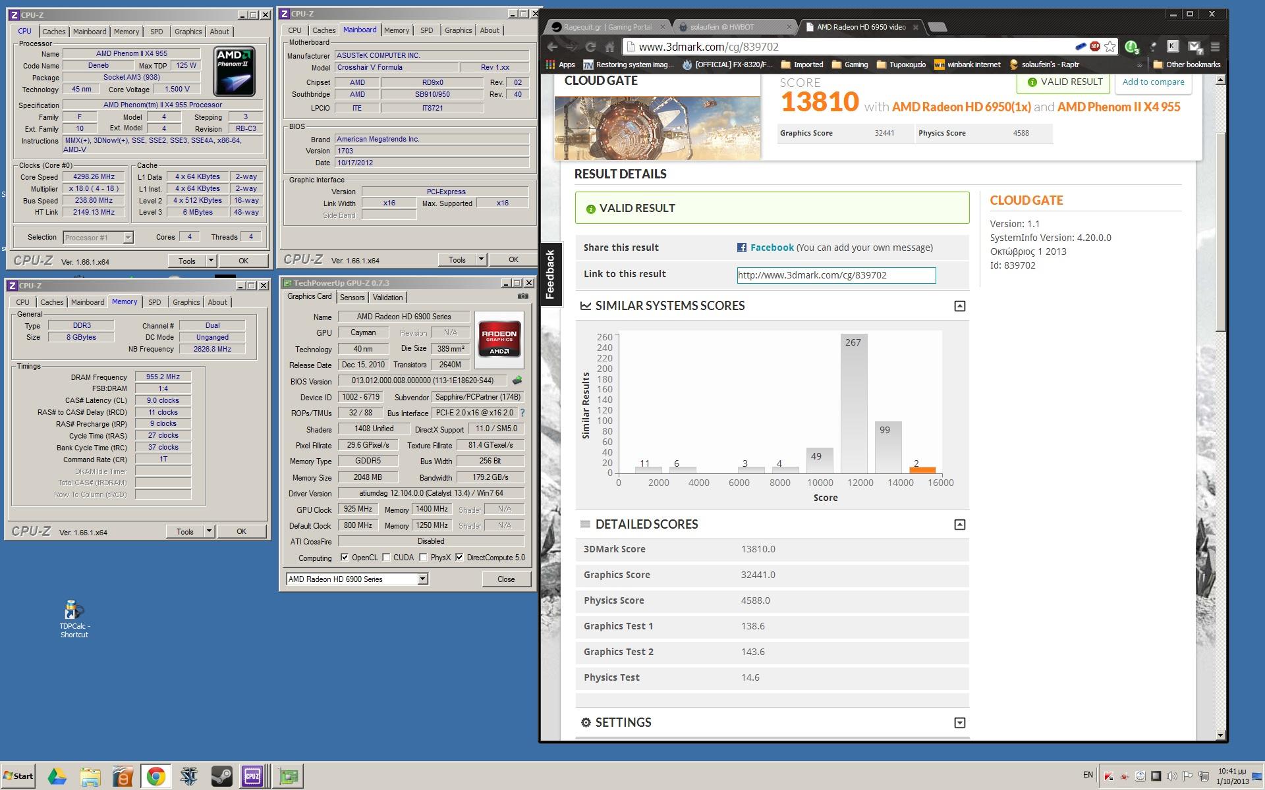Click the Bus Interface question mark icon
This screenshot has height=790, width=1265.
click(x=522, y=413)
